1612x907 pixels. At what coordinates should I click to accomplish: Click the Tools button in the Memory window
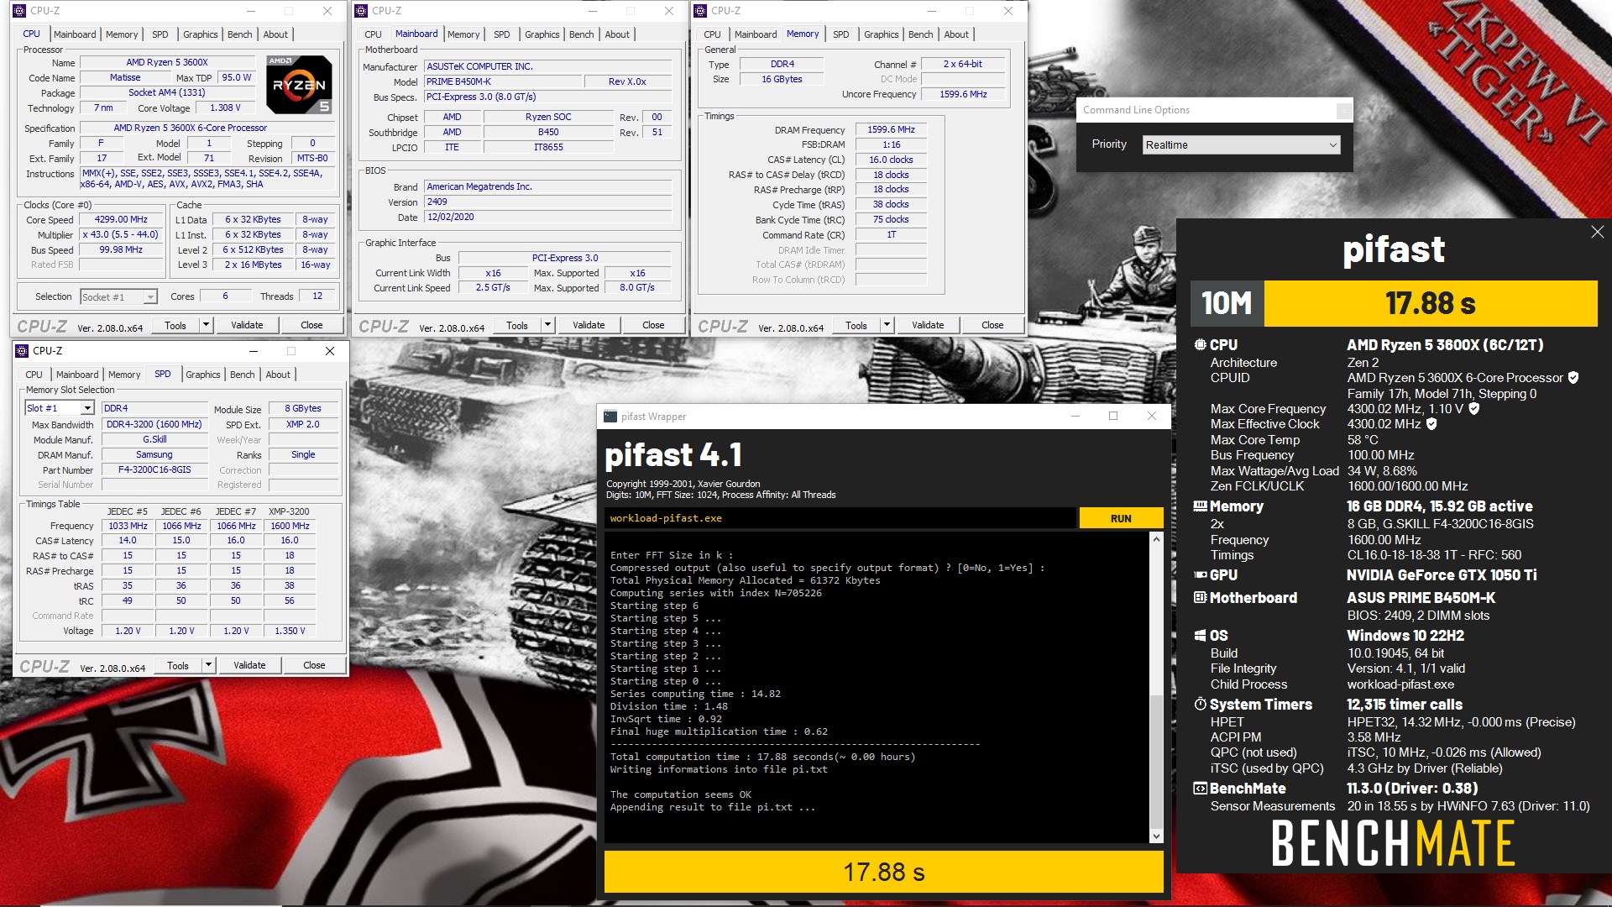(856, 326)
